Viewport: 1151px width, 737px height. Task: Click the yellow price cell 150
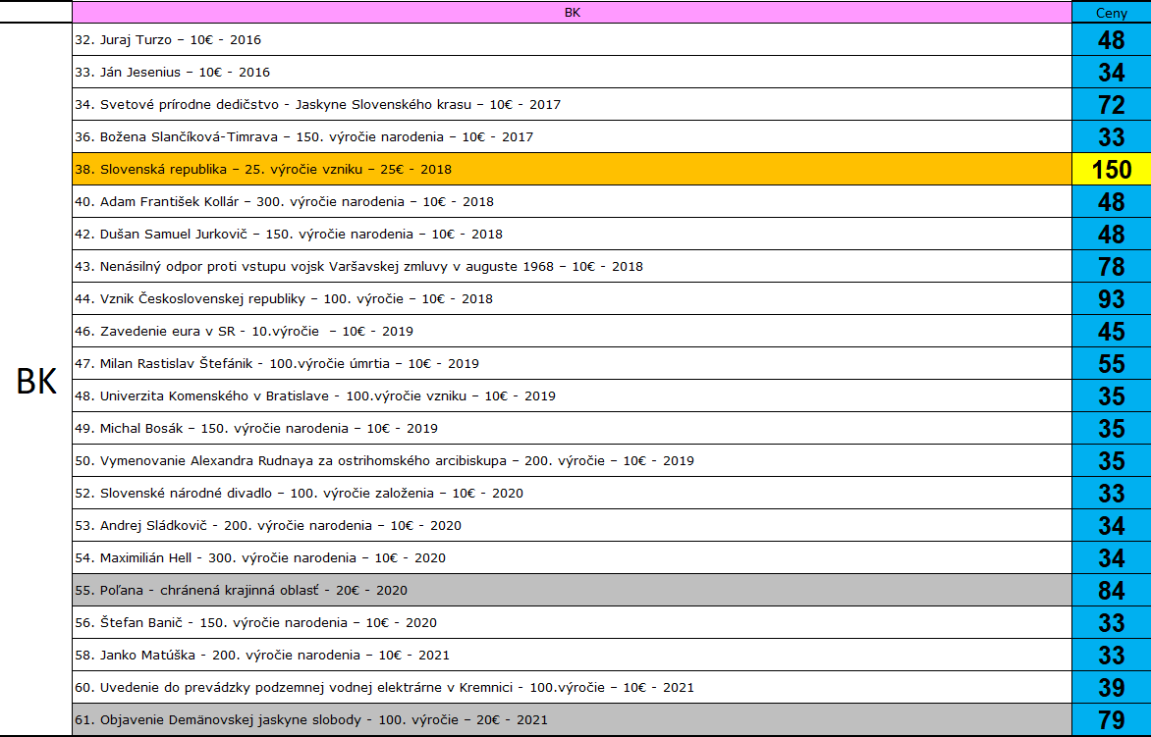1111,169
